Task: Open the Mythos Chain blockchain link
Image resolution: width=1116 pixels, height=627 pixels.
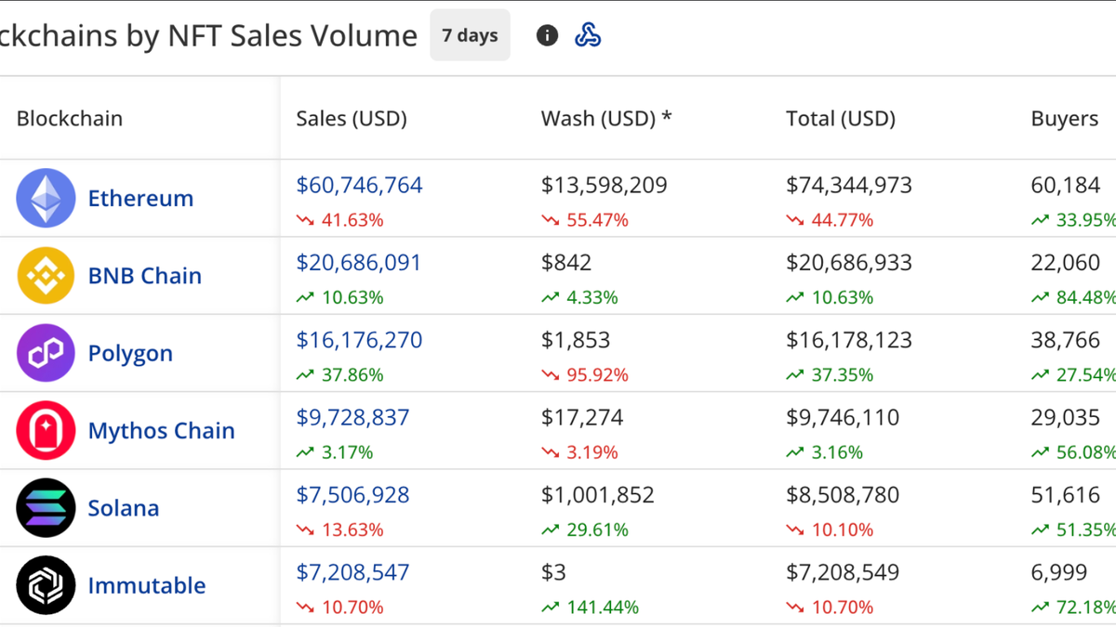Action: pyautogui.click(x=162, y=431)
